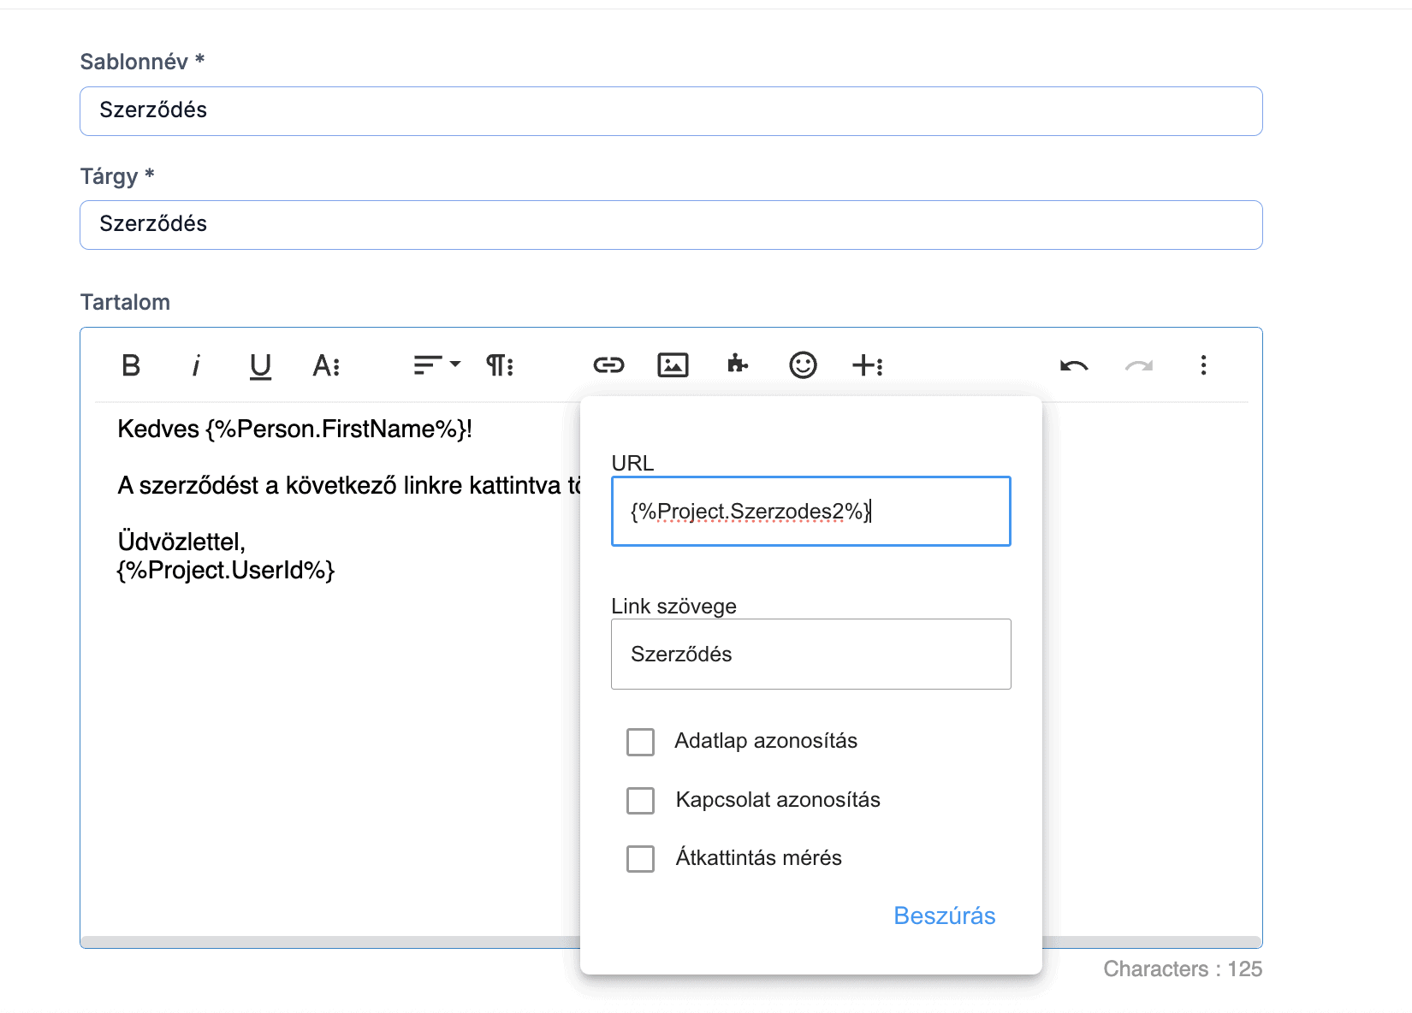Toggle bold formatting in the editor

coord(131,365)
